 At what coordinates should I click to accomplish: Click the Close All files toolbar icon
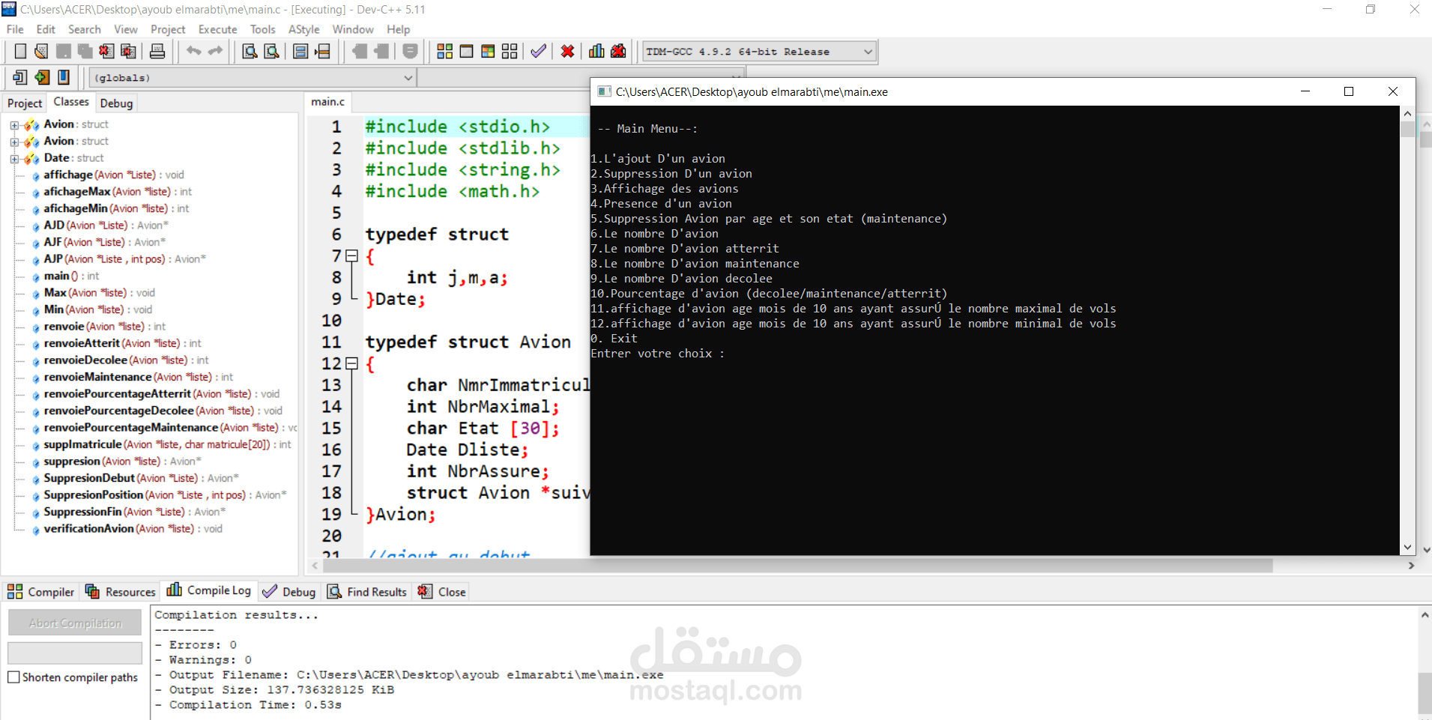[x=129, y=51]
